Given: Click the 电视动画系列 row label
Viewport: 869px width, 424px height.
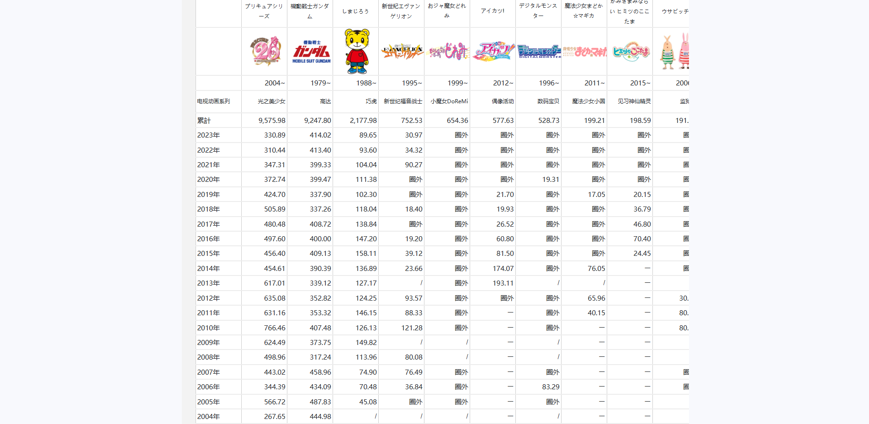Looking at the screenshot, I should 213,101.
